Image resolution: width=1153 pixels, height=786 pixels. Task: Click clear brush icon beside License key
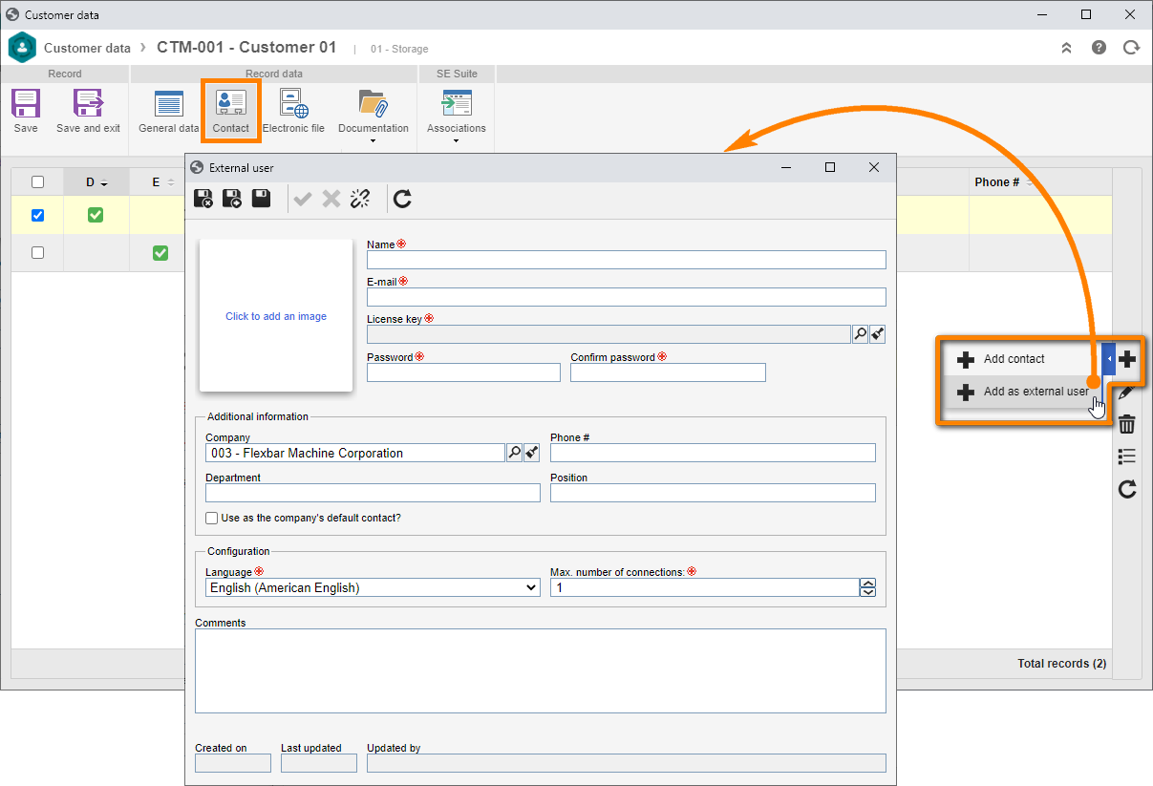(x=878, y=334)
